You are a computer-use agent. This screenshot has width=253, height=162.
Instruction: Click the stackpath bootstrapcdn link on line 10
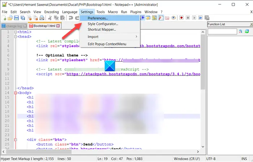coord(133,74)
